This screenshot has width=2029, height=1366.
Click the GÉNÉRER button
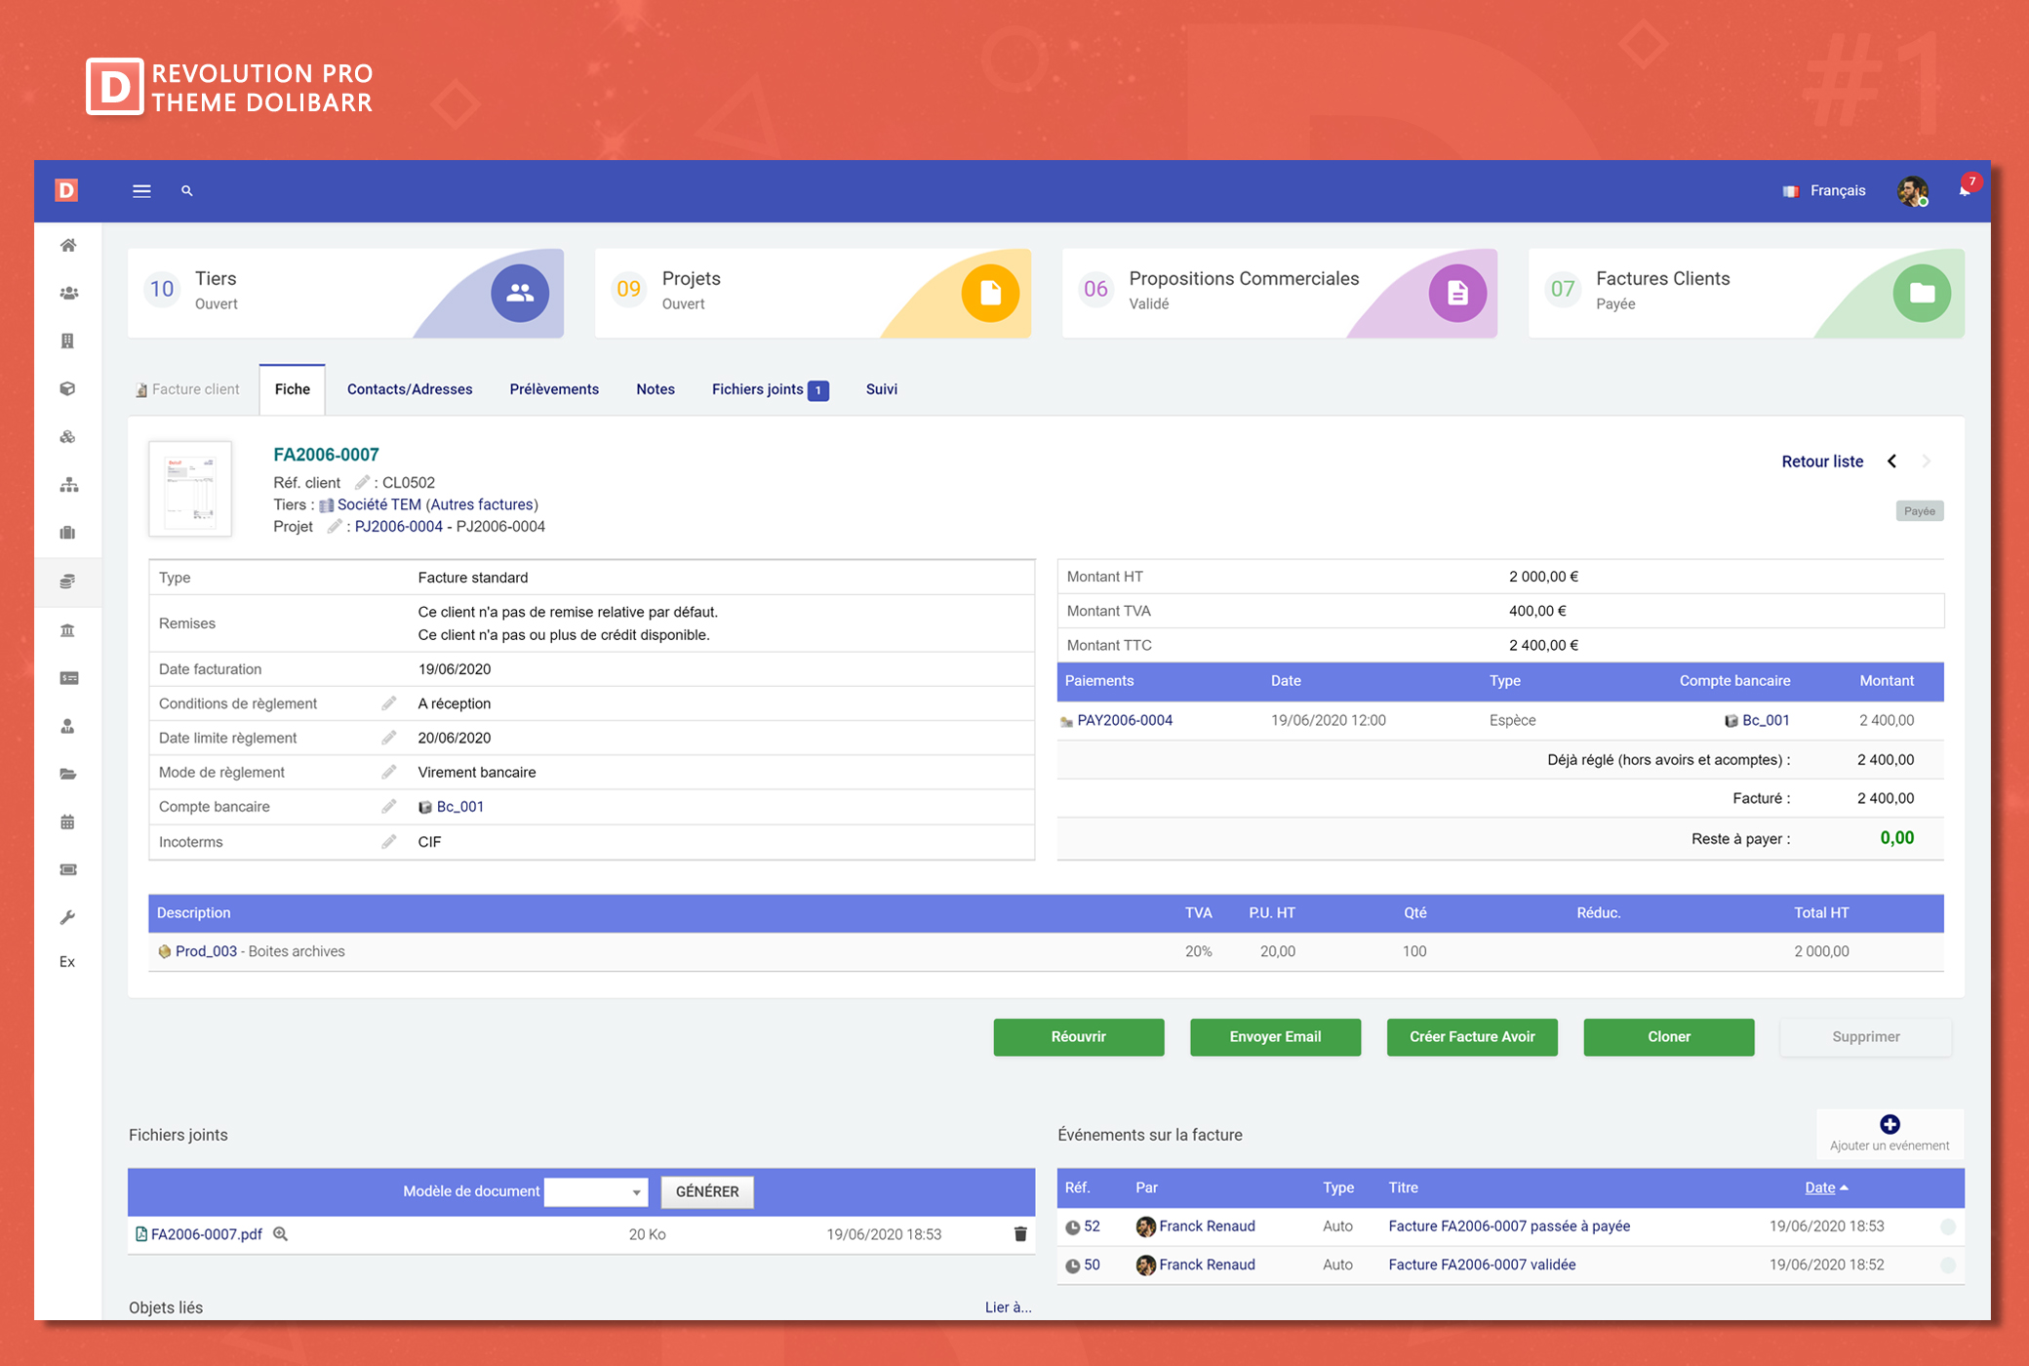point(707,1191)
